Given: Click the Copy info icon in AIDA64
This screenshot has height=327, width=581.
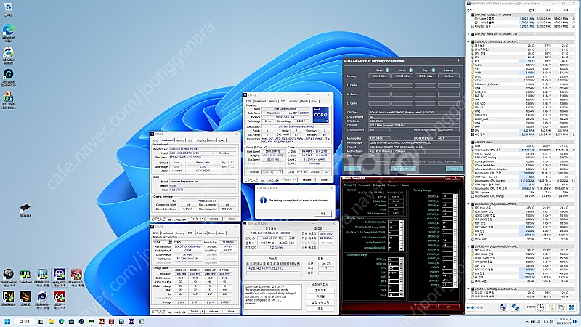Looking at the screenshot, I should [x=433, y=70].
